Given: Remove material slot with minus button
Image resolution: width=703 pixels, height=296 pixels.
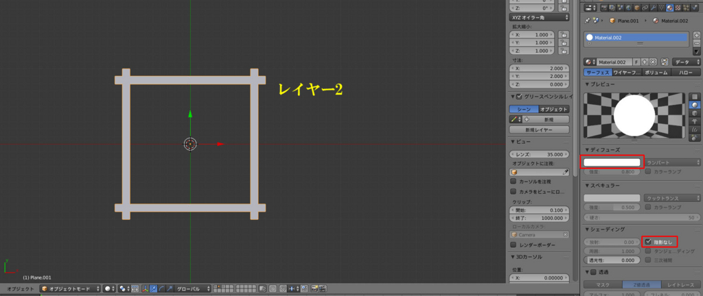Looking at the screenshot, I should click(x=697, y=43).
